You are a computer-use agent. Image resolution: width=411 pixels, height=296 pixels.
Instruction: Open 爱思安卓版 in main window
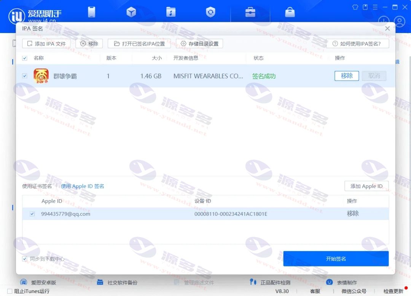click(38, 282)
